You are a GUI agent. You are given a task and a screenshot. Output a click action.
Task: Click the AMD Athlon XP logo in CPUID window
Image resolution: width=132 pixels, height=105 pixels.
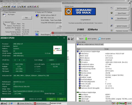pos(57,50)
